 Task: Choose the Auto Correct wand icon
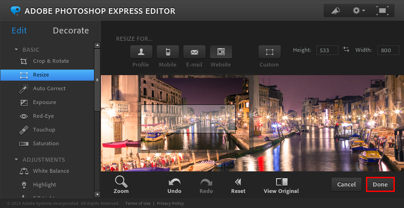(x=24, y=88)
